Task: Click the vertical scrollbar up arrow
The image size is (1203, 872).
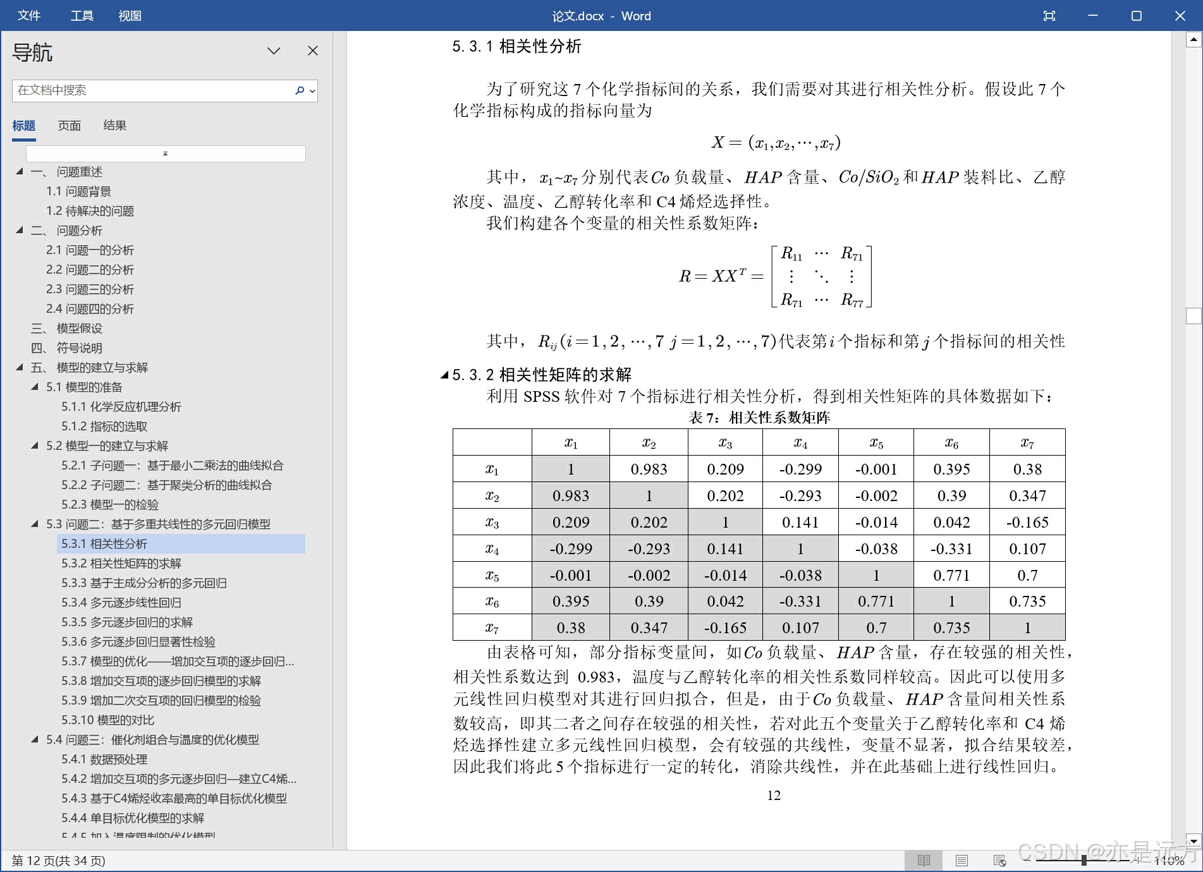Action: (1194, 40)
